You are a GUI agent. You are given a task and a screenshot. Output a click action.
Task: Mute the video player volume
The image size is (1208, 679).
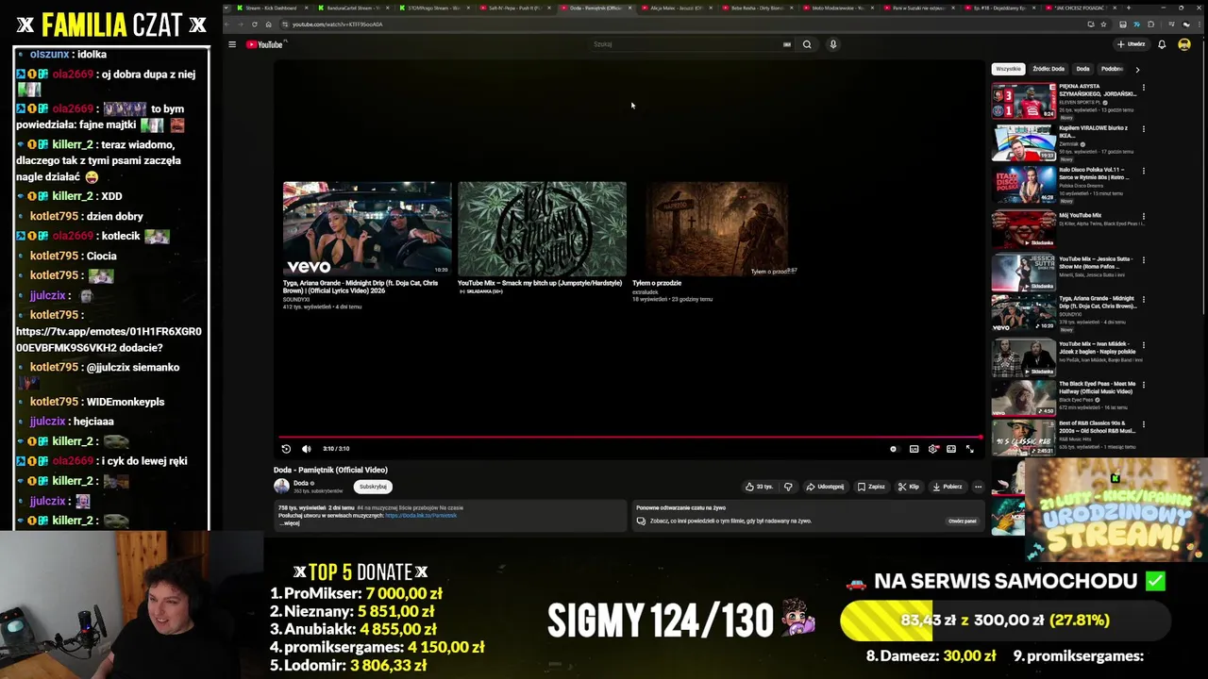[x=306, y=449]
